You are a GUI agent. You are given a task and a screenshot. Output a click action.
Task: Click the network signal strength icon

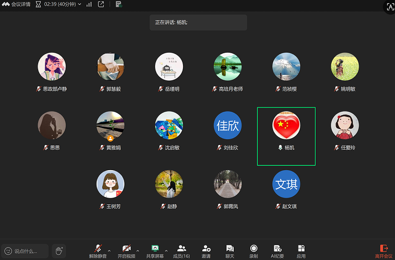89,4
